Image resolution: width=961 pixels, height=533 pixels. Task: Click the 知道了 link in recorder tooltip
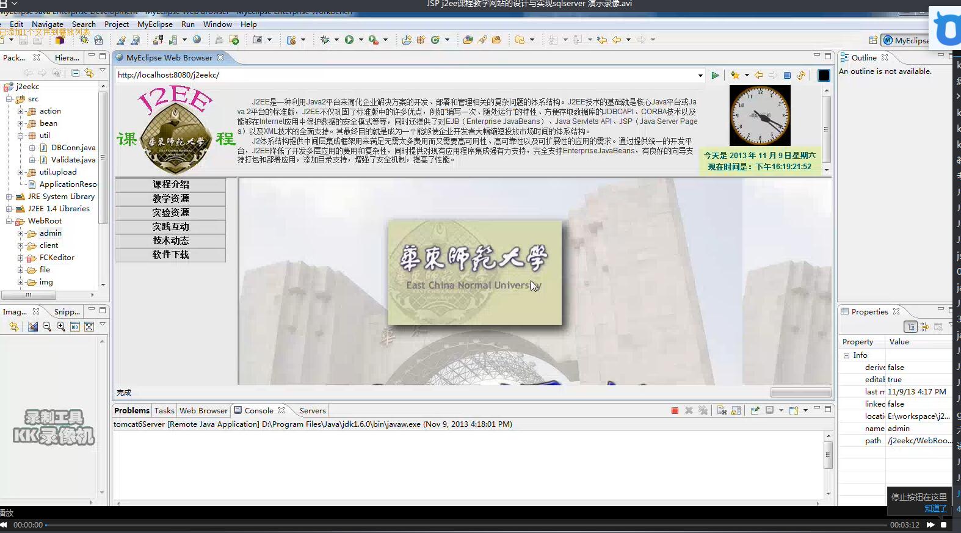point(935,508)
